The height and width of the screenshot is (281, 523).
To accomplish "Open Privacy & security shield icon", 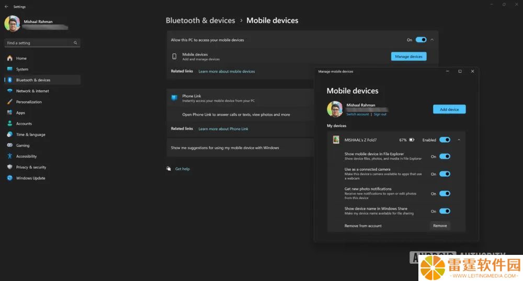I will tap(9, 167).
